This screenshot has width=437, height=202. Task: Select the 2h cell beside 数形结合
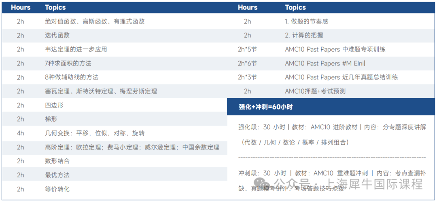(x=21, y=161)
